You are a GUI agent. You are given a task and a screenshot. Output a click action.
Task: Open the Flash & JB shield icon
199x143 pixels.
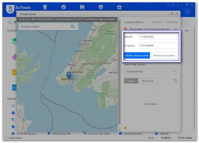coord(100,7)
